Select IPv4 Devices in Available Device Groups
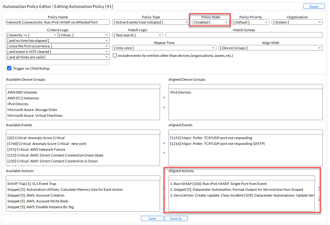Screen dimensions: 330x225 click(18, 104)
